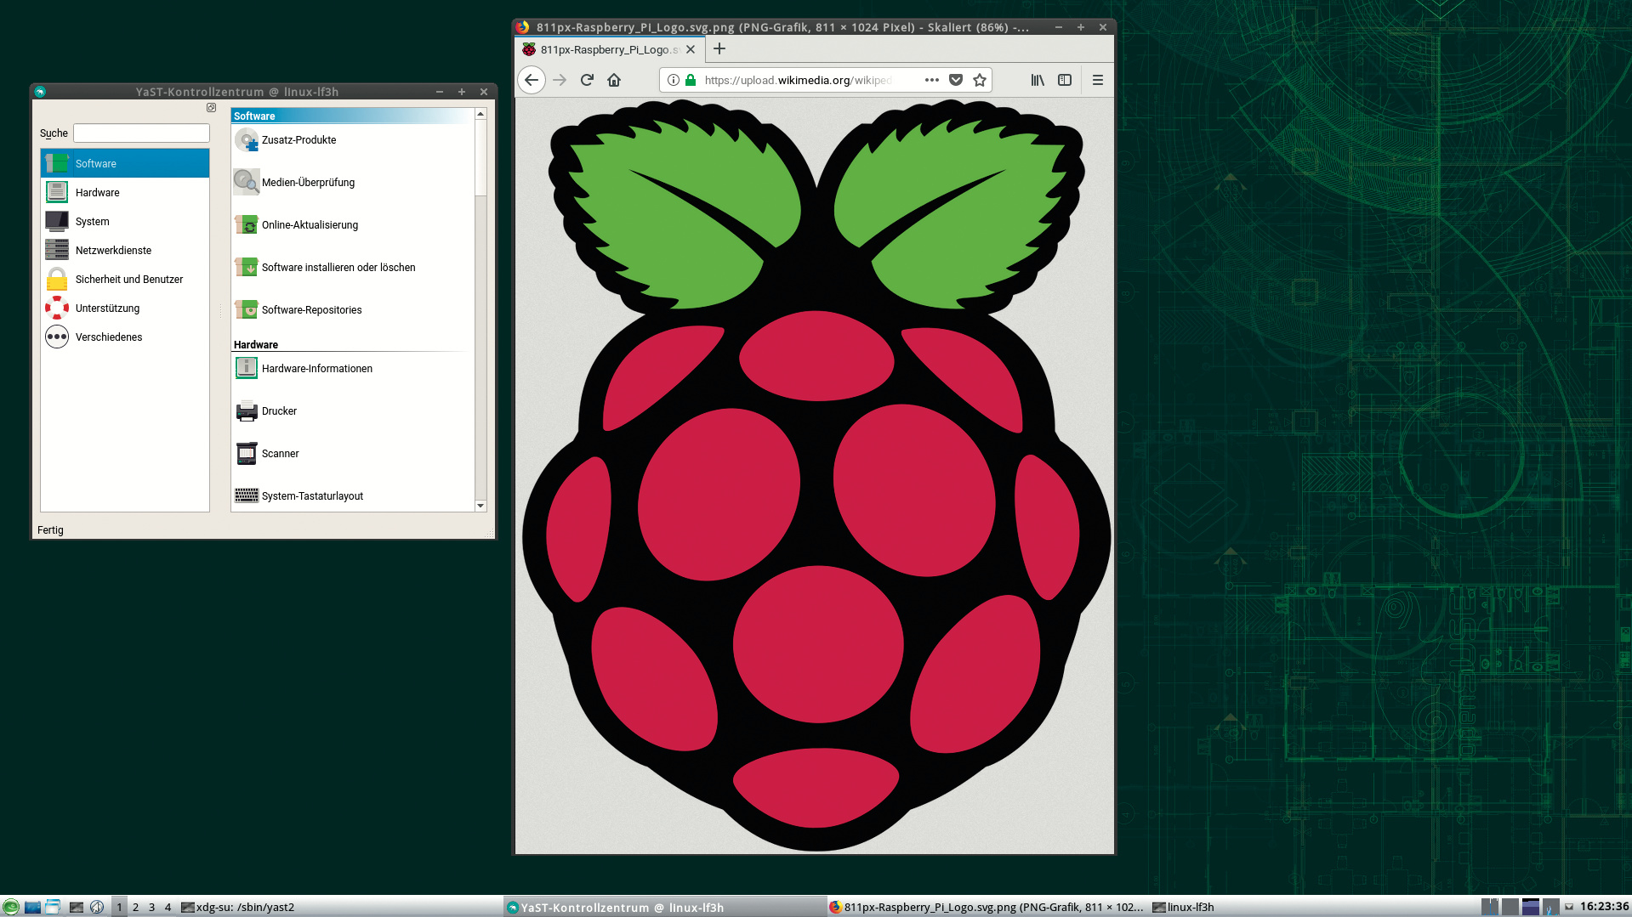Open Software installieren oder löschen
The image size is (1632, 917).
coord(338,268)
